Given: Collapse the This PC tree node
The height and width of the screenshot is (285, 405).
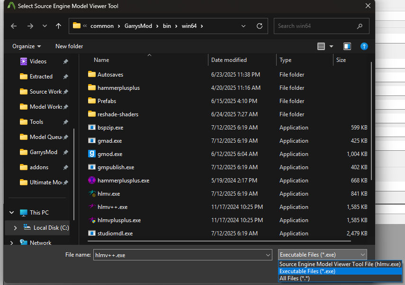Looking at the screenshot, I should 12,213.
